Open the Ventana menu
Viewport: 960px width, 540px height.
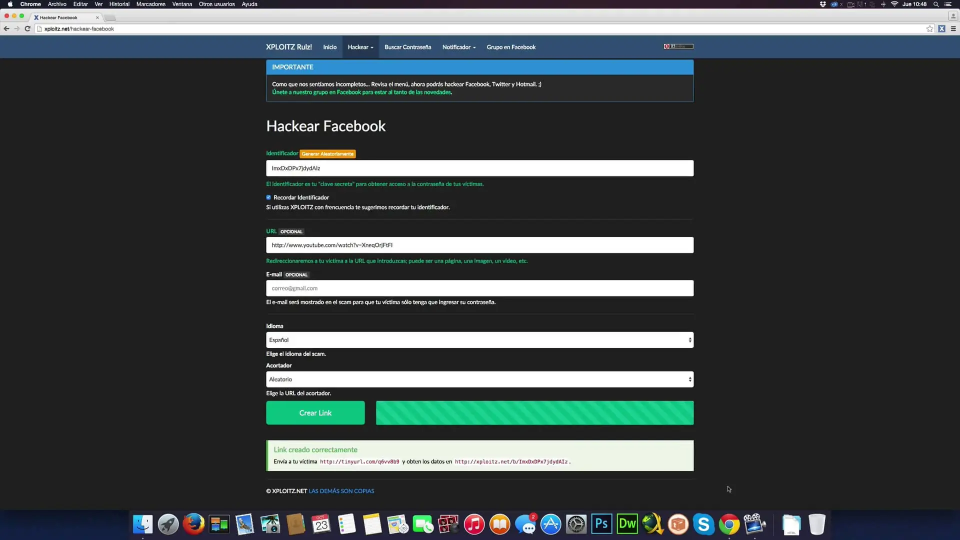tap(182, 4)
